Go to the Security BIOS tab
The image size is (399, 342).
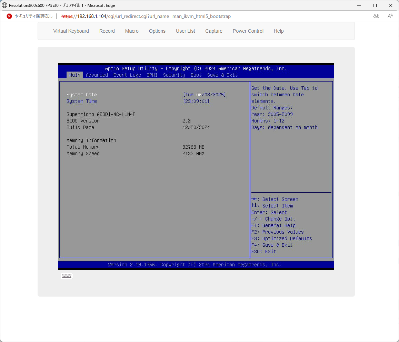point(174,75)
